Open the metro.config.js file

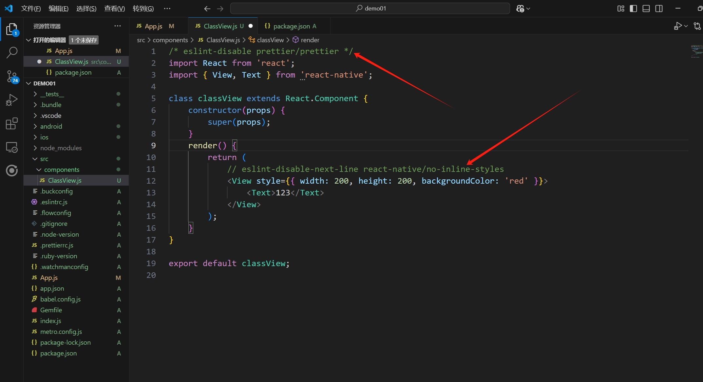[x=76, y=332]
